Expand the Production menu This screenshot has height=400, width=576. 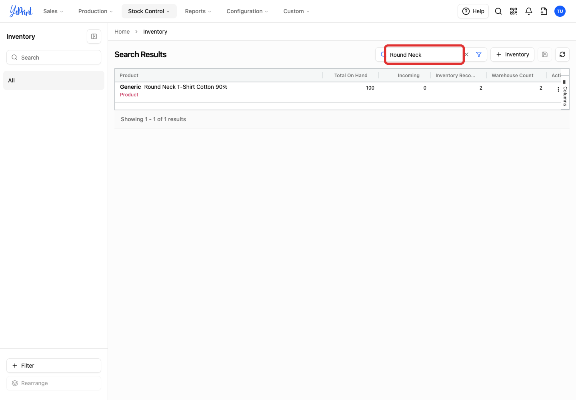(96, 11)
